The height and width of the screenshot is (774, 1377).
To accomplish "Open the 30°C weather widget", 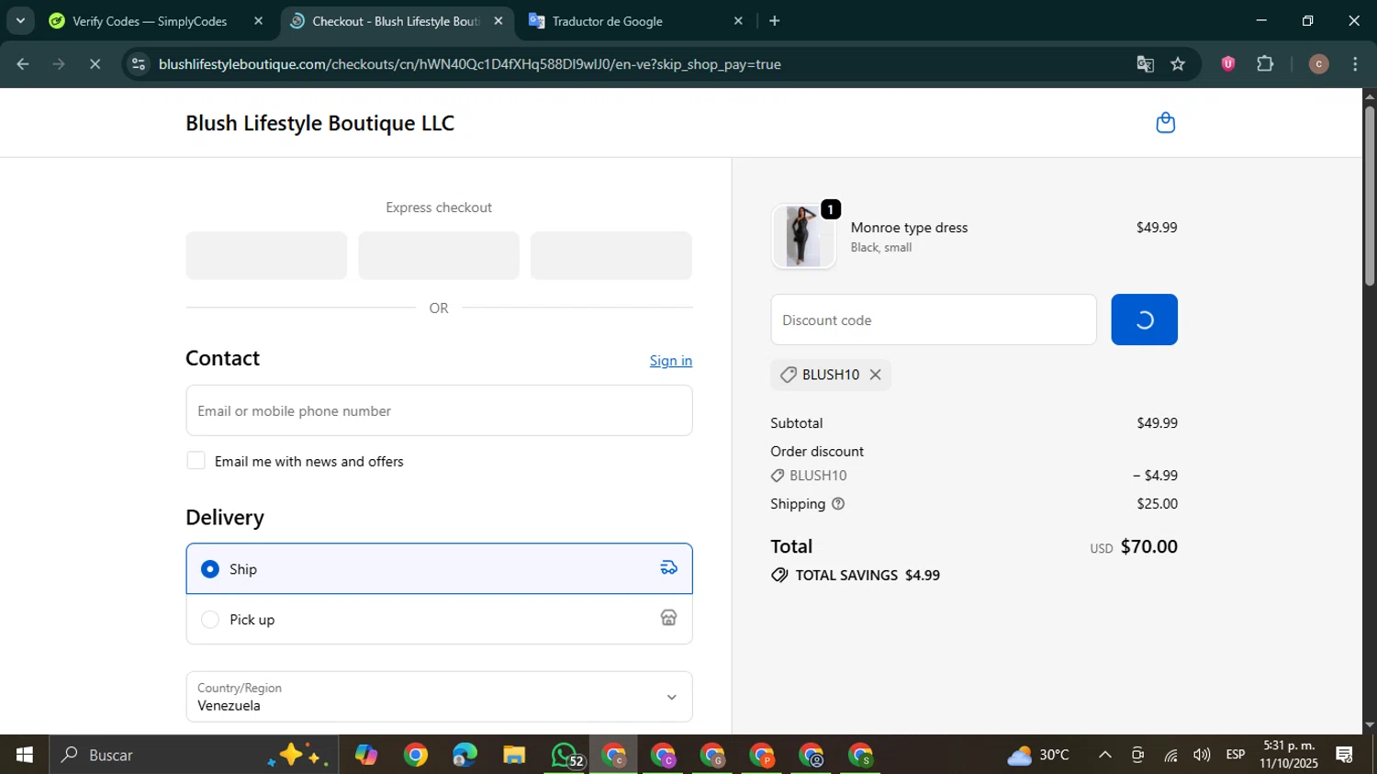I will point(1038,755).
